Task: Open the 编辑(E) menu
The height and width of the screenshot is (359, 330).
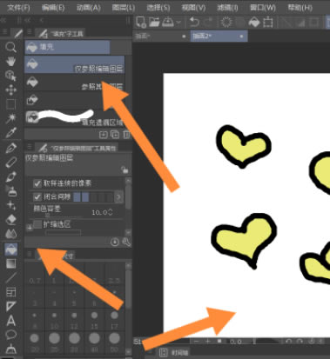Action: pos(53,7)
